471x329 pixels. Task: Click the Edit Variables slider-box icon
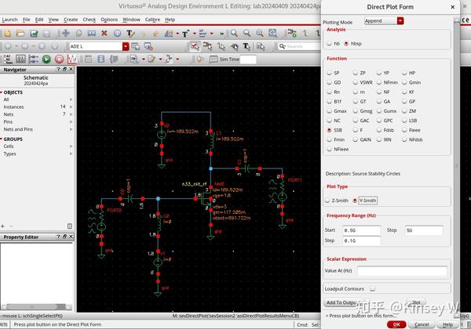click(x=20, y=59)
